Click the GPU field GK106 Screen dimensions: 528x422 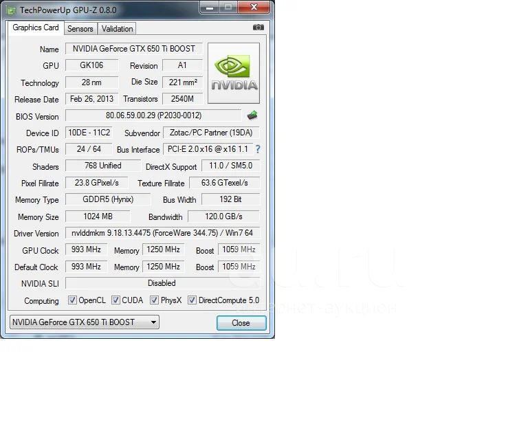(x=91, y=65)
